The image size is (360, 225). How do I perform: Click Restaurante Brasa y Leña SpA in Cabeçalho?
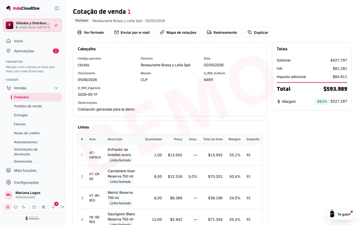tap(166, 65)
